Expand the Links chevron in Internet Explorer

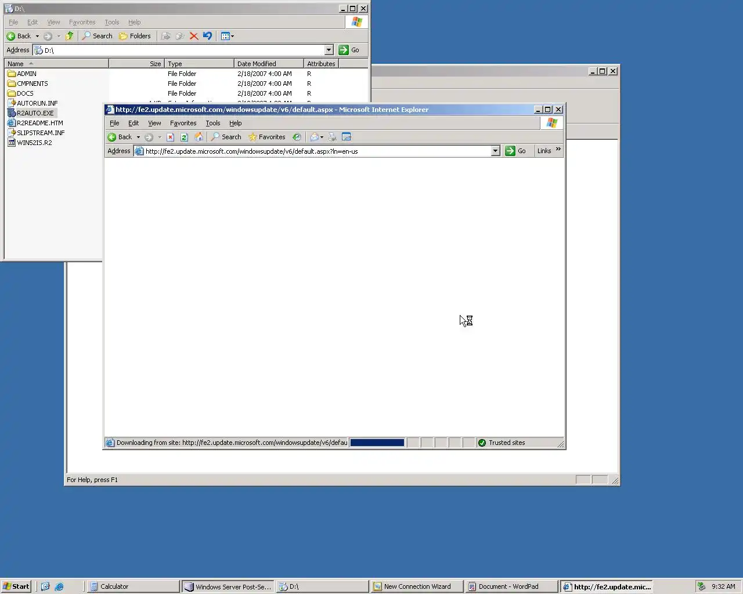(x=558, y=150)
